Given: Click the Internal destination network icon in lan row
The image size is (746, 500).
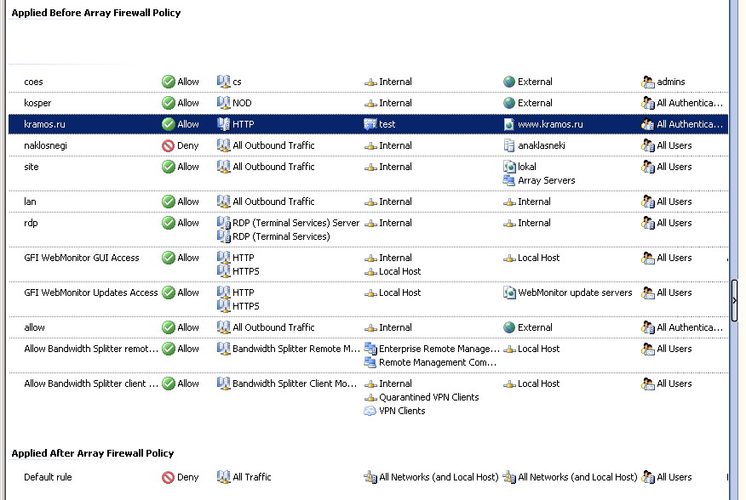Looking at the screenshot, I should pos(509,202).
